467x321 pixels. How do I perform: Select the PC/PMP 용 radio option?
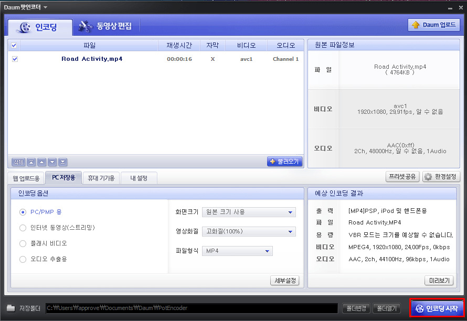click(23, 212)
